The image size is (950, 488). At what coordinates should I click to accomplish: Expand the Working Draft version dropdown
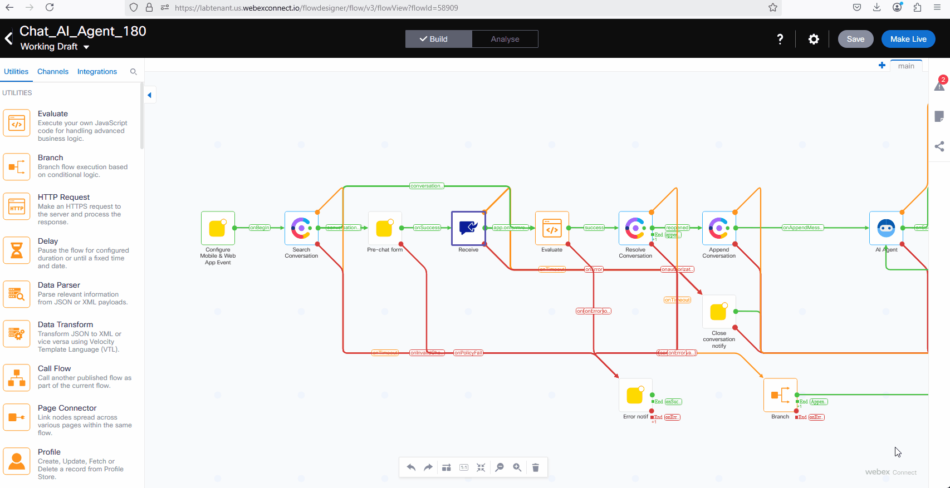pyautogui.click(x=86, y=47)
